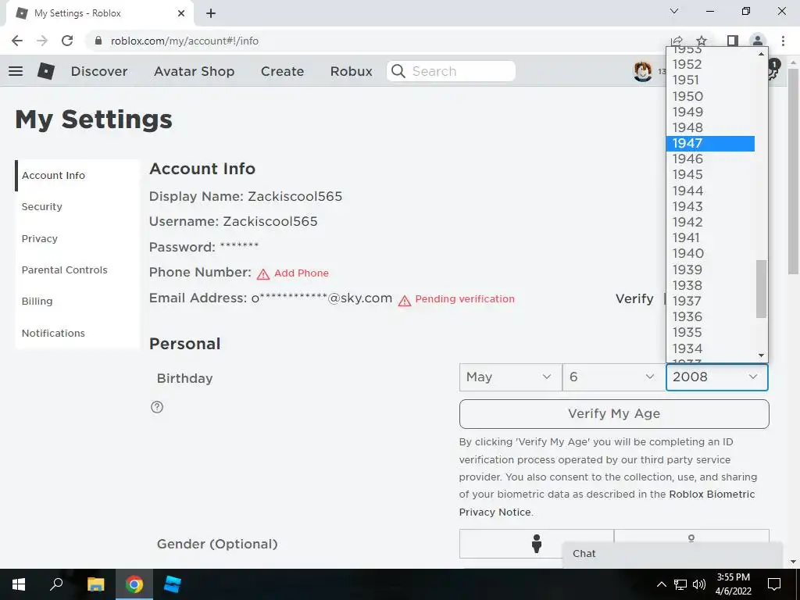Image resolution: width=800 pixels, height=600 pixels.
Task: Open the Windows notification center
Action: click(x=774, y=584)
